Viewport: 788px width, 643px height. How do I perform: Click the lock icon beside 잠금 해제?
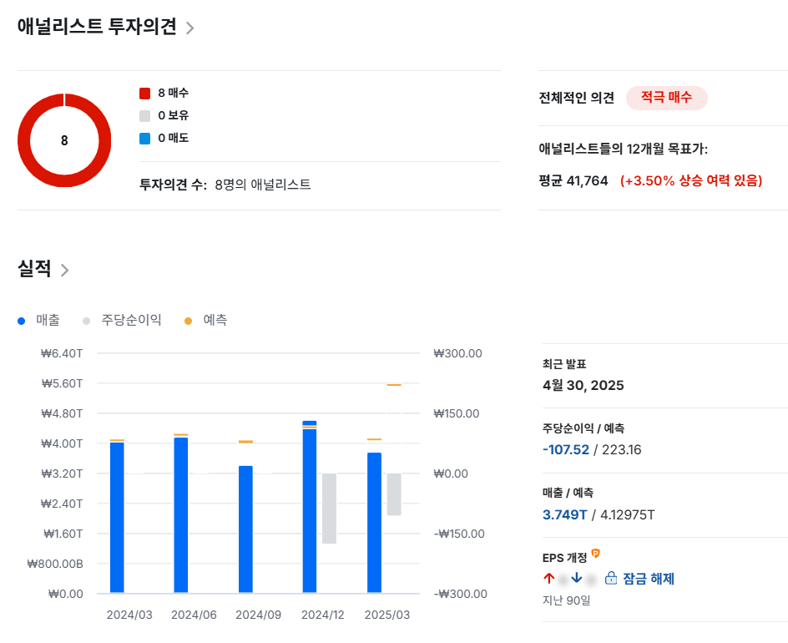(611, 578)
